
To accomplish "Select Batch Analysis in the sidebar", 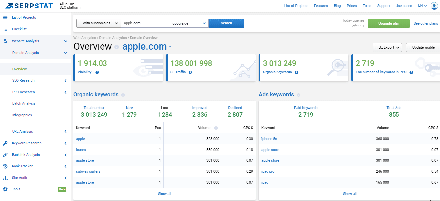I will pyautogui.click(x=24, y=103).
